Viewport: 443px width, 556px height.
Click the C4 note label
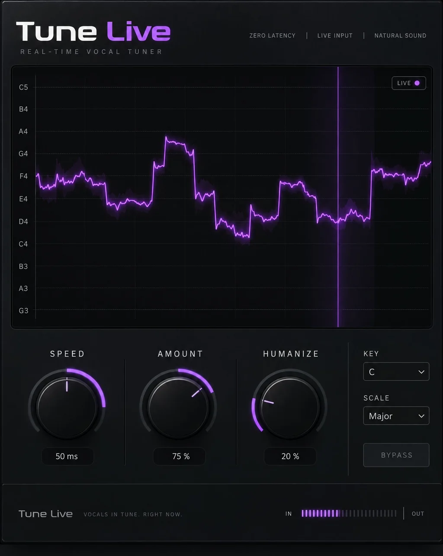(x=23, y=244)
